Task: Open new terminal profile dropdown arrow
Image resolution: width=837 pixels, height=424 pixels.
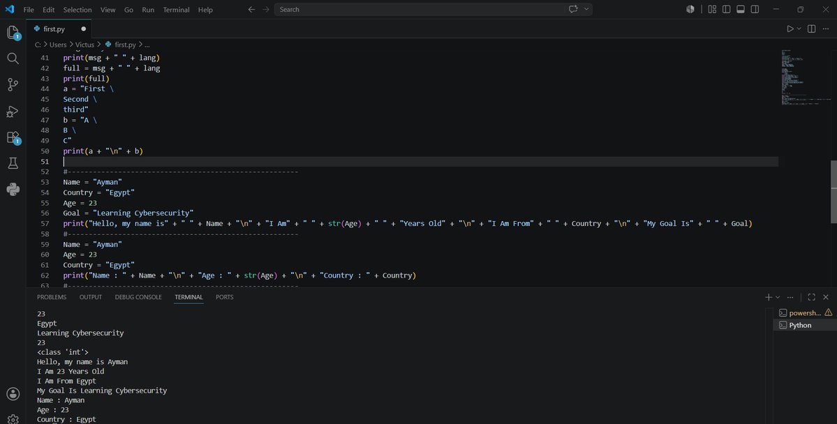Action: pos(778,297)
